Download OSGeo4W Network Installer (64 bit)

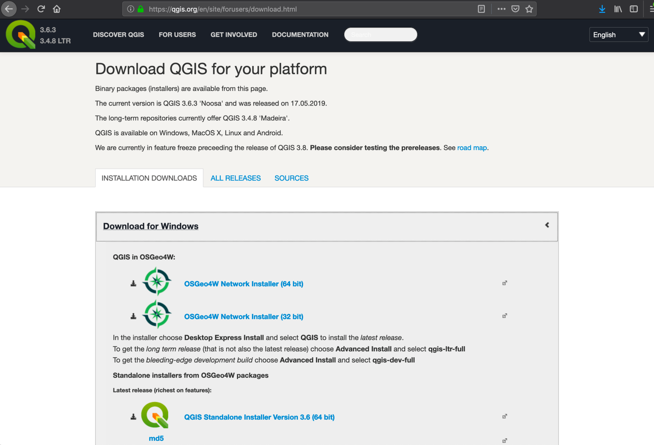(244, 284)
